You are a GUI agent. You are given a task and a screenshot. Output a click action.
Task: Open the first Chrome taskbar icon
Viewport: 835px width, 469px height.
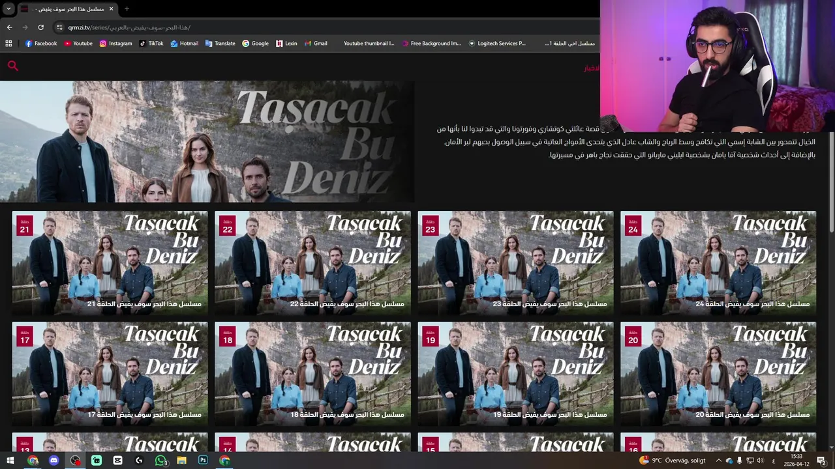[33, 461]
